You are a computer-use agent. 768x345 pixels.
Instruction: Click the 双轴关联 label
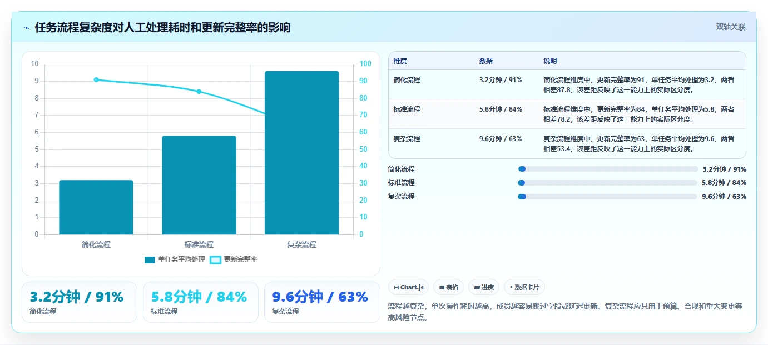(730, 27)
